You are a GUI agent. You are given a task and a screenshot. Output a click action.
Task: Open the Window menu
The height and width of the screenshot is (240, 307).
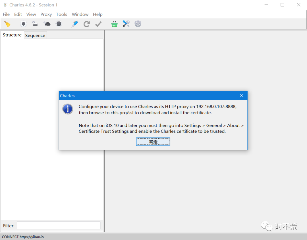[x=80, y=14]
